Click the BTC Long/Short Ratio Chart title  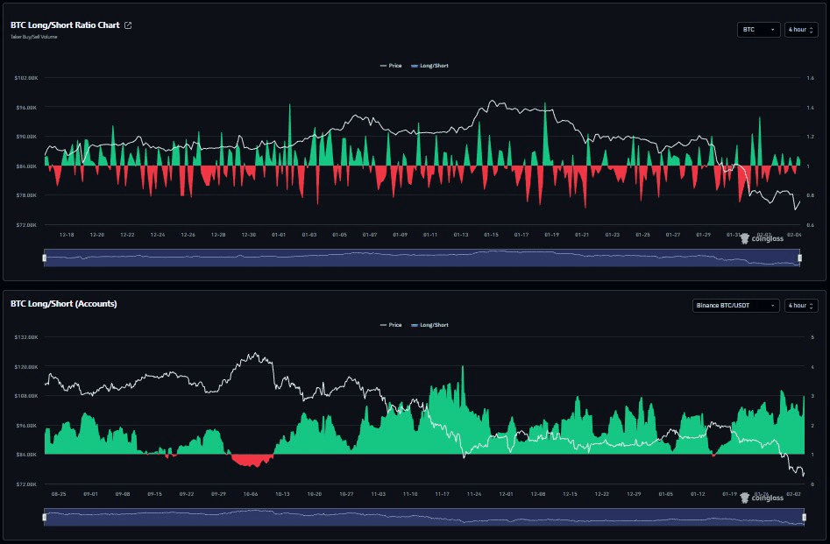tap(65, 25)
